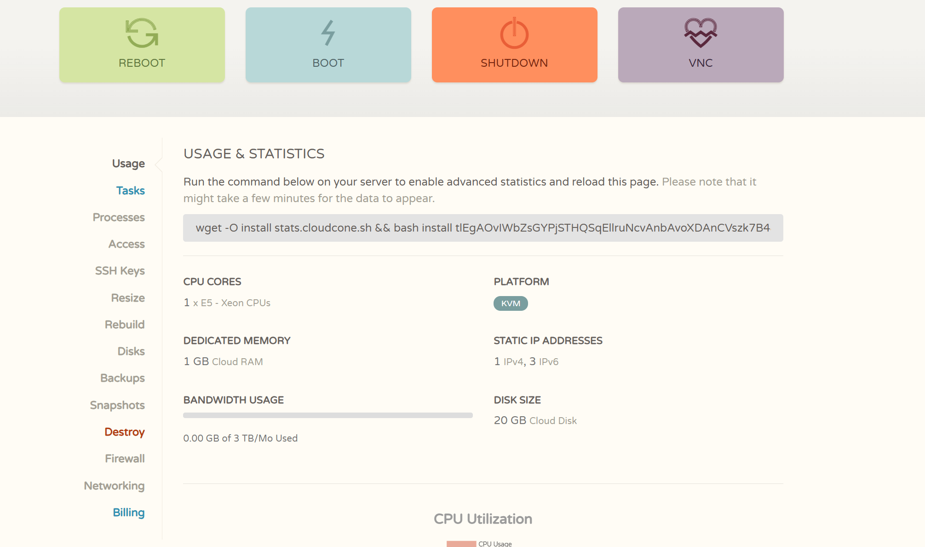925x547 pixels.
Task: Click the KVM platform badge
Action: pos(511,303)
